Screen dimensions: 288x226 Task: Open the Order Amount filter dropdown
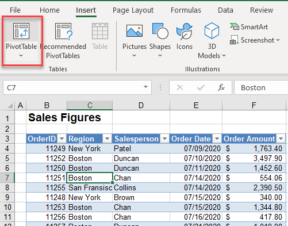pyautogui.click(x=281, y=139)
